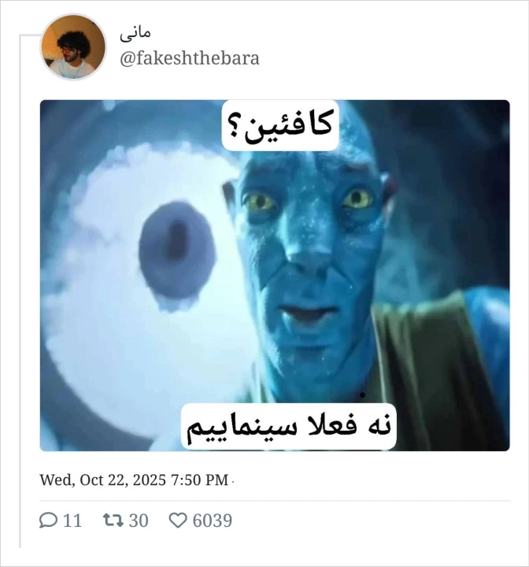Click the reply speech bubble icon
The width and height of the screenshot is (529, 567).
[48, 521]
